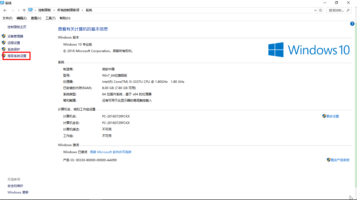Open 控制面板主页 link
This screenshot has width=357, height=200.
17,27
